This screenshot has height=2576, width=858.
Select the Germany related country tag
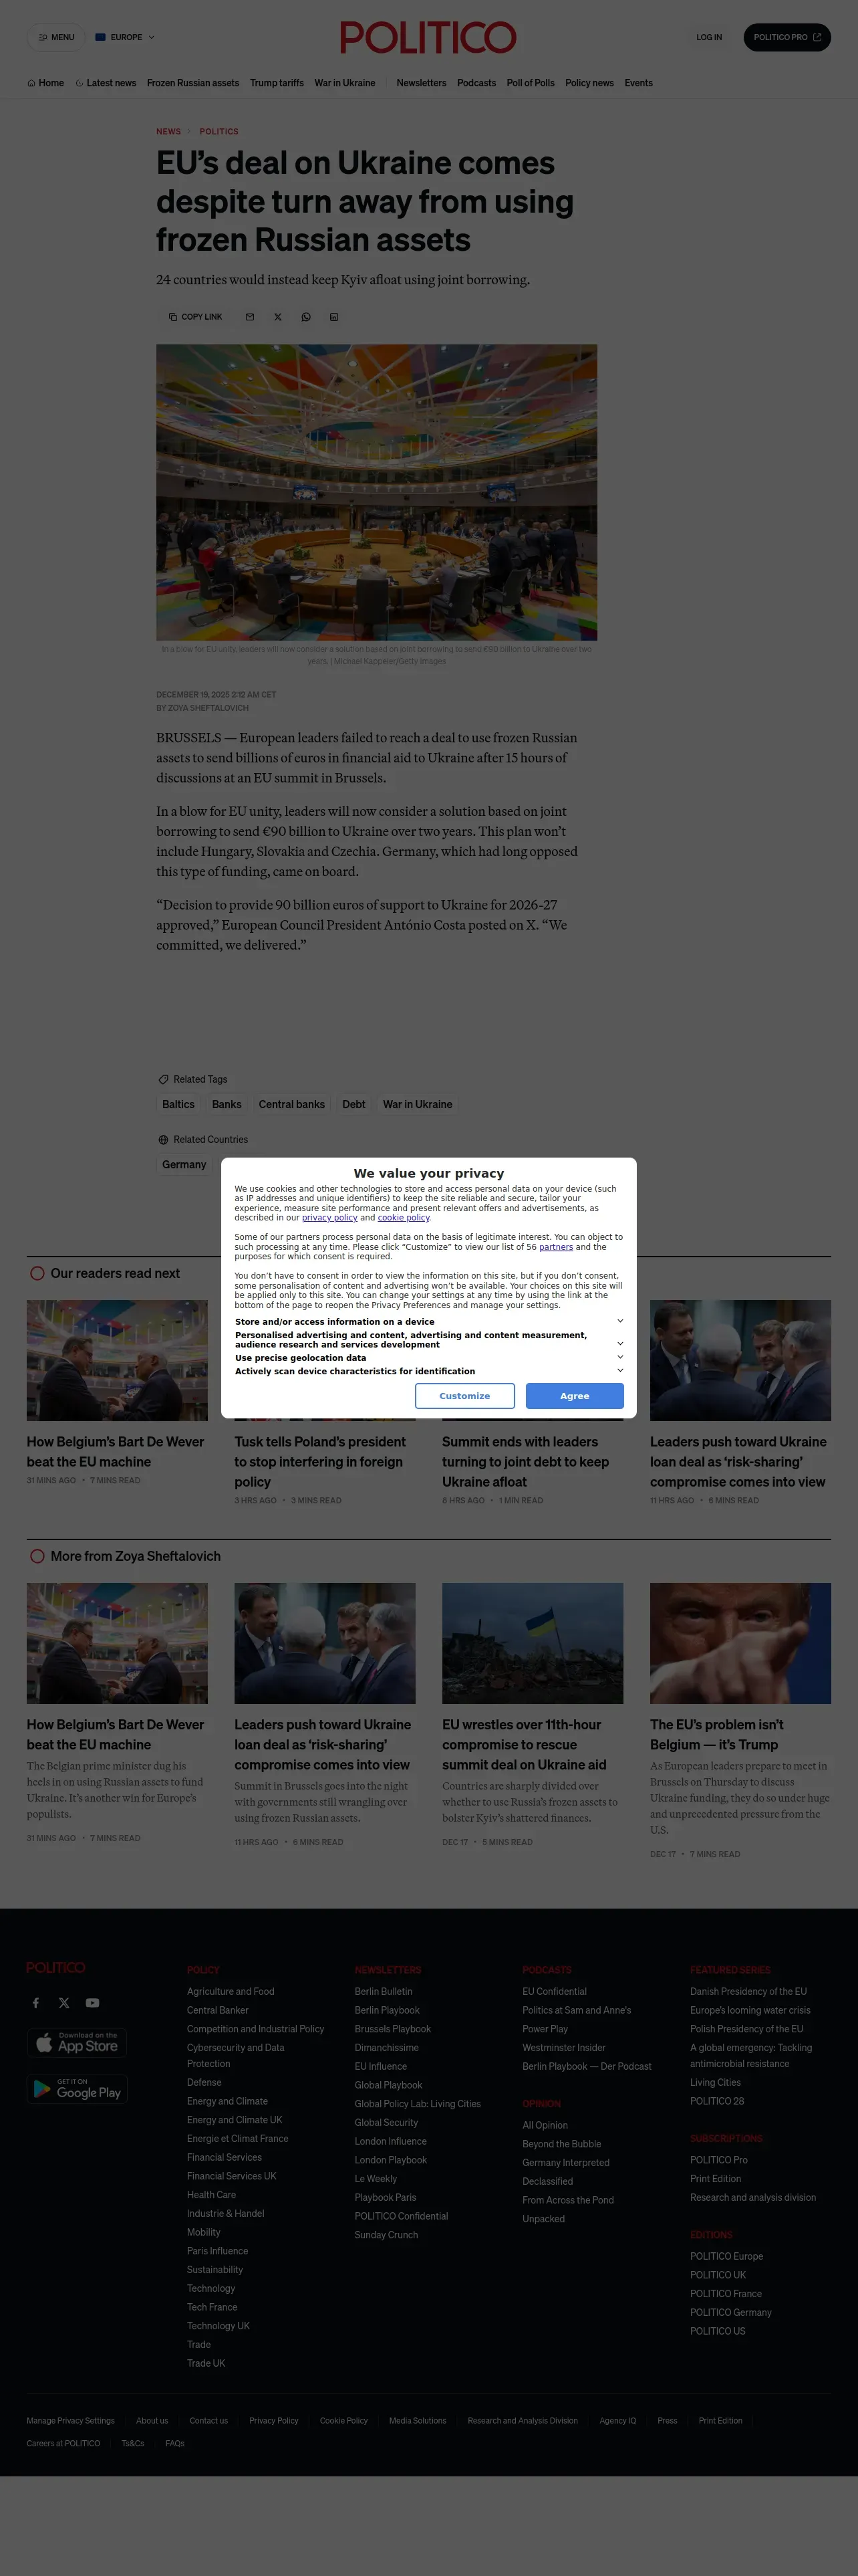pos(185,1164)
